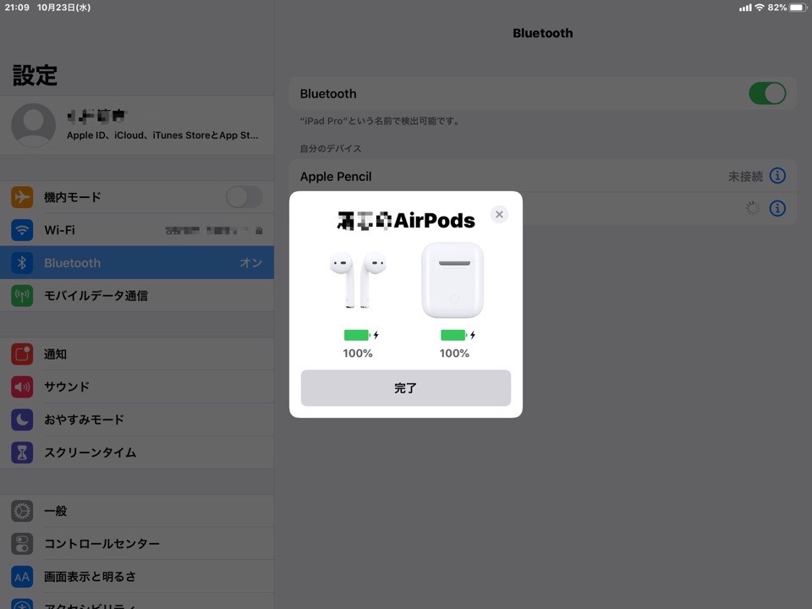
Task: Open info for the connecting device
Action: point(777,208)
